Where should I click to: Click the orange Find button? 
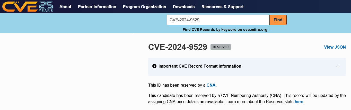pos(278,20)
